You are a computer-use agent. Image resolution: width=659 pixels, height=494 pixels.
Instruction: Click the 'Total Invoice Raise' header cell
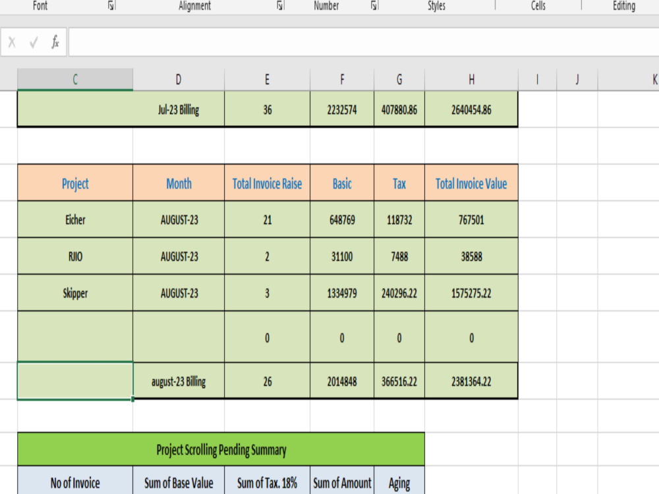click(x=268, y=183)
